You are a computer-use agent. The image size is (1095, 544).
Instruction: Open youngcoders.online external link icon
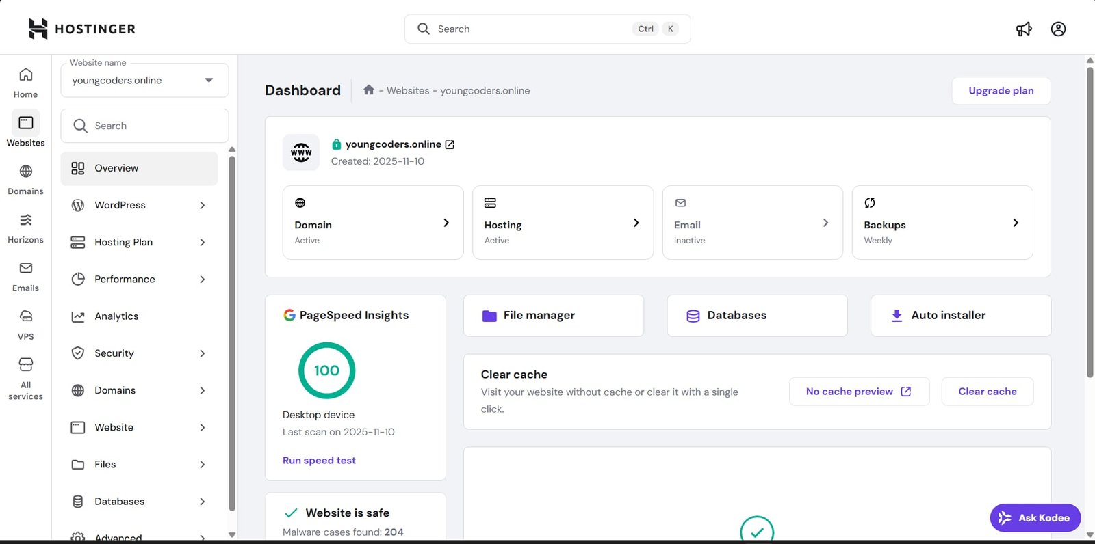[x=450, y=144]
